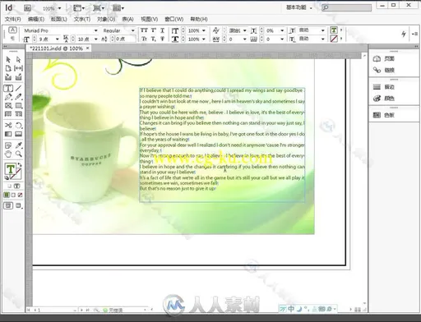Select the Page tool
The width and height of the screenshot is (421, 322).
point(8,68)
